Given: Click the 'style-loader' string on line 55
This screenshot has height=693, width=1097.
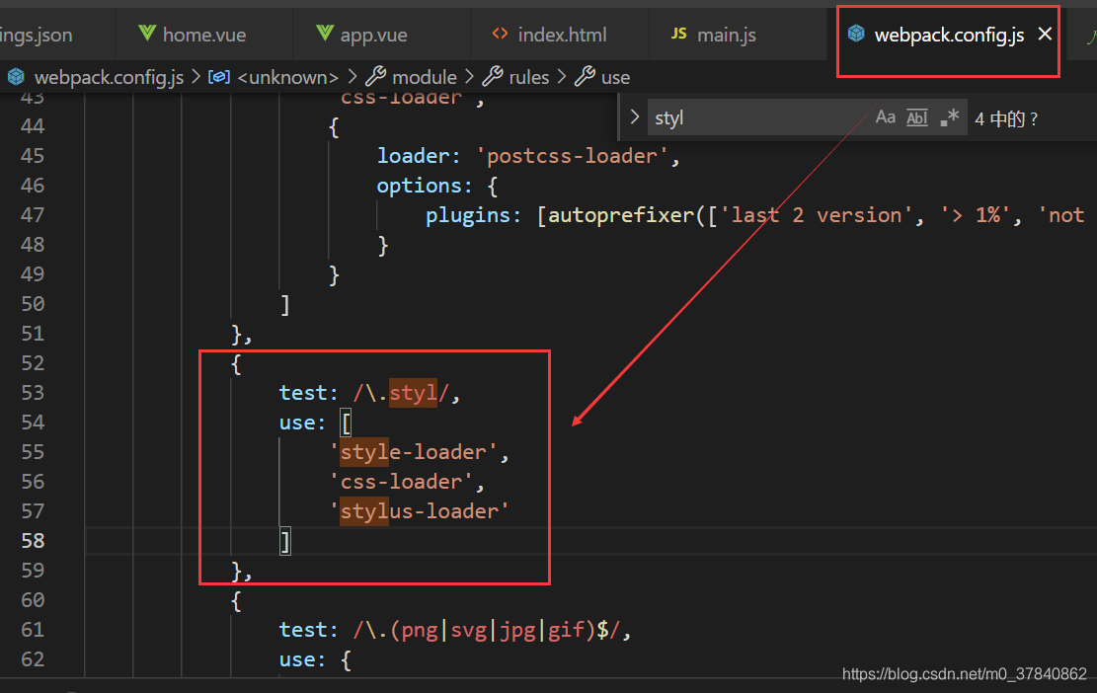Looking at the screenshot, I should 414,452.
